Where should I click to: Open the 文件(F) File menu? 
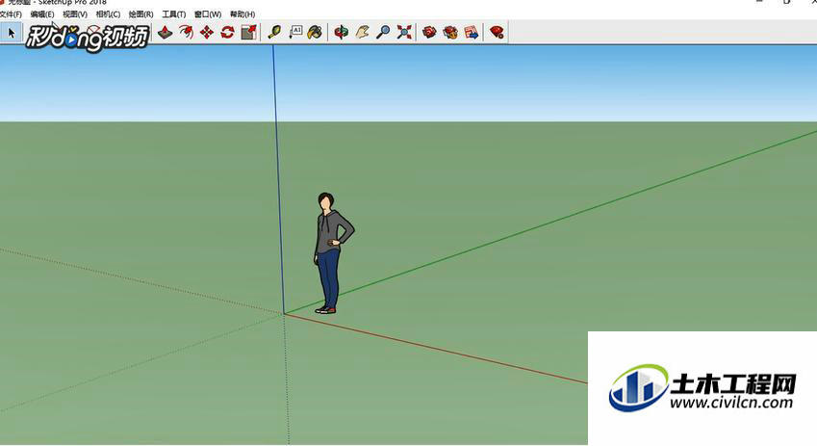click(11, 14)
